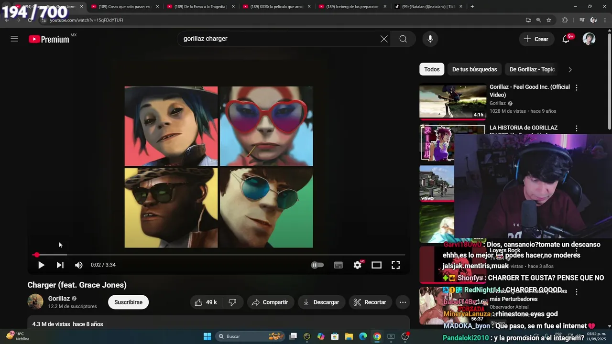Open Task View on taskbar
Viewport: 612px width, 344px height.
point(293,336)
